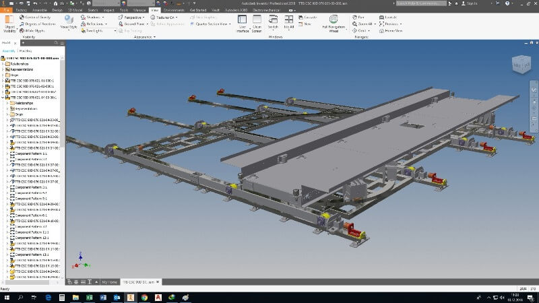Screen dimensions: 539x303
Task: Switch to the Assemble ribbon tab
Action: pos(40,10)
